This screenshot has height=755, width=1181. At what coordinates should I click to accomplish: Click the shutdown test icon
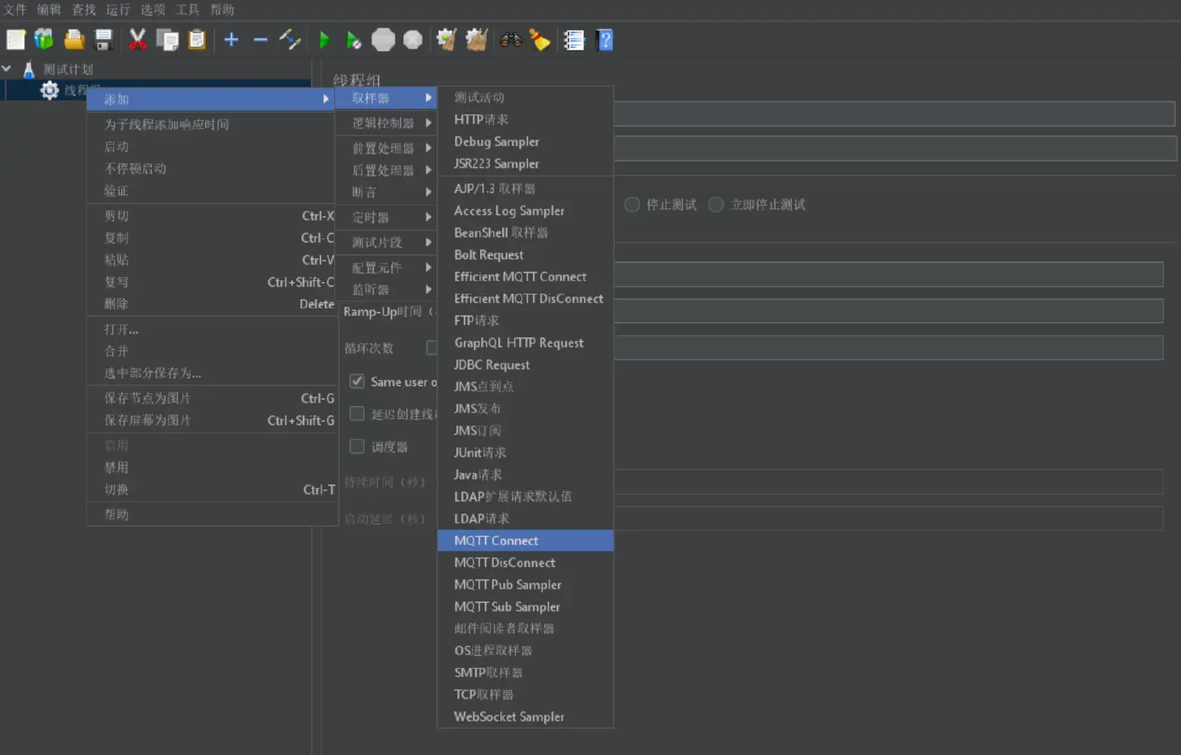(413, 40)
